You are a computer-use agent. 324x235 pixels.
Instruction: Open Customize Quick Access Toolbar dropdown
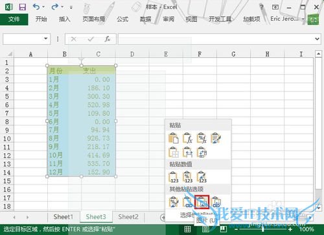coord(71,7)
